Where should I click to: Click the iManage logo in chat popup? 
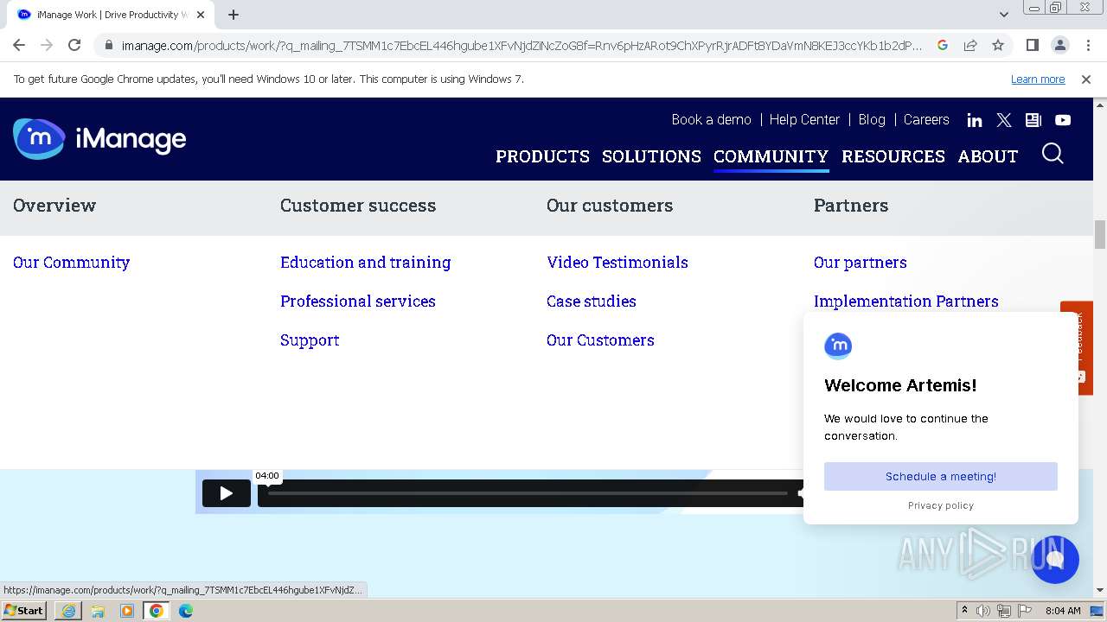(x=838, y=346)
